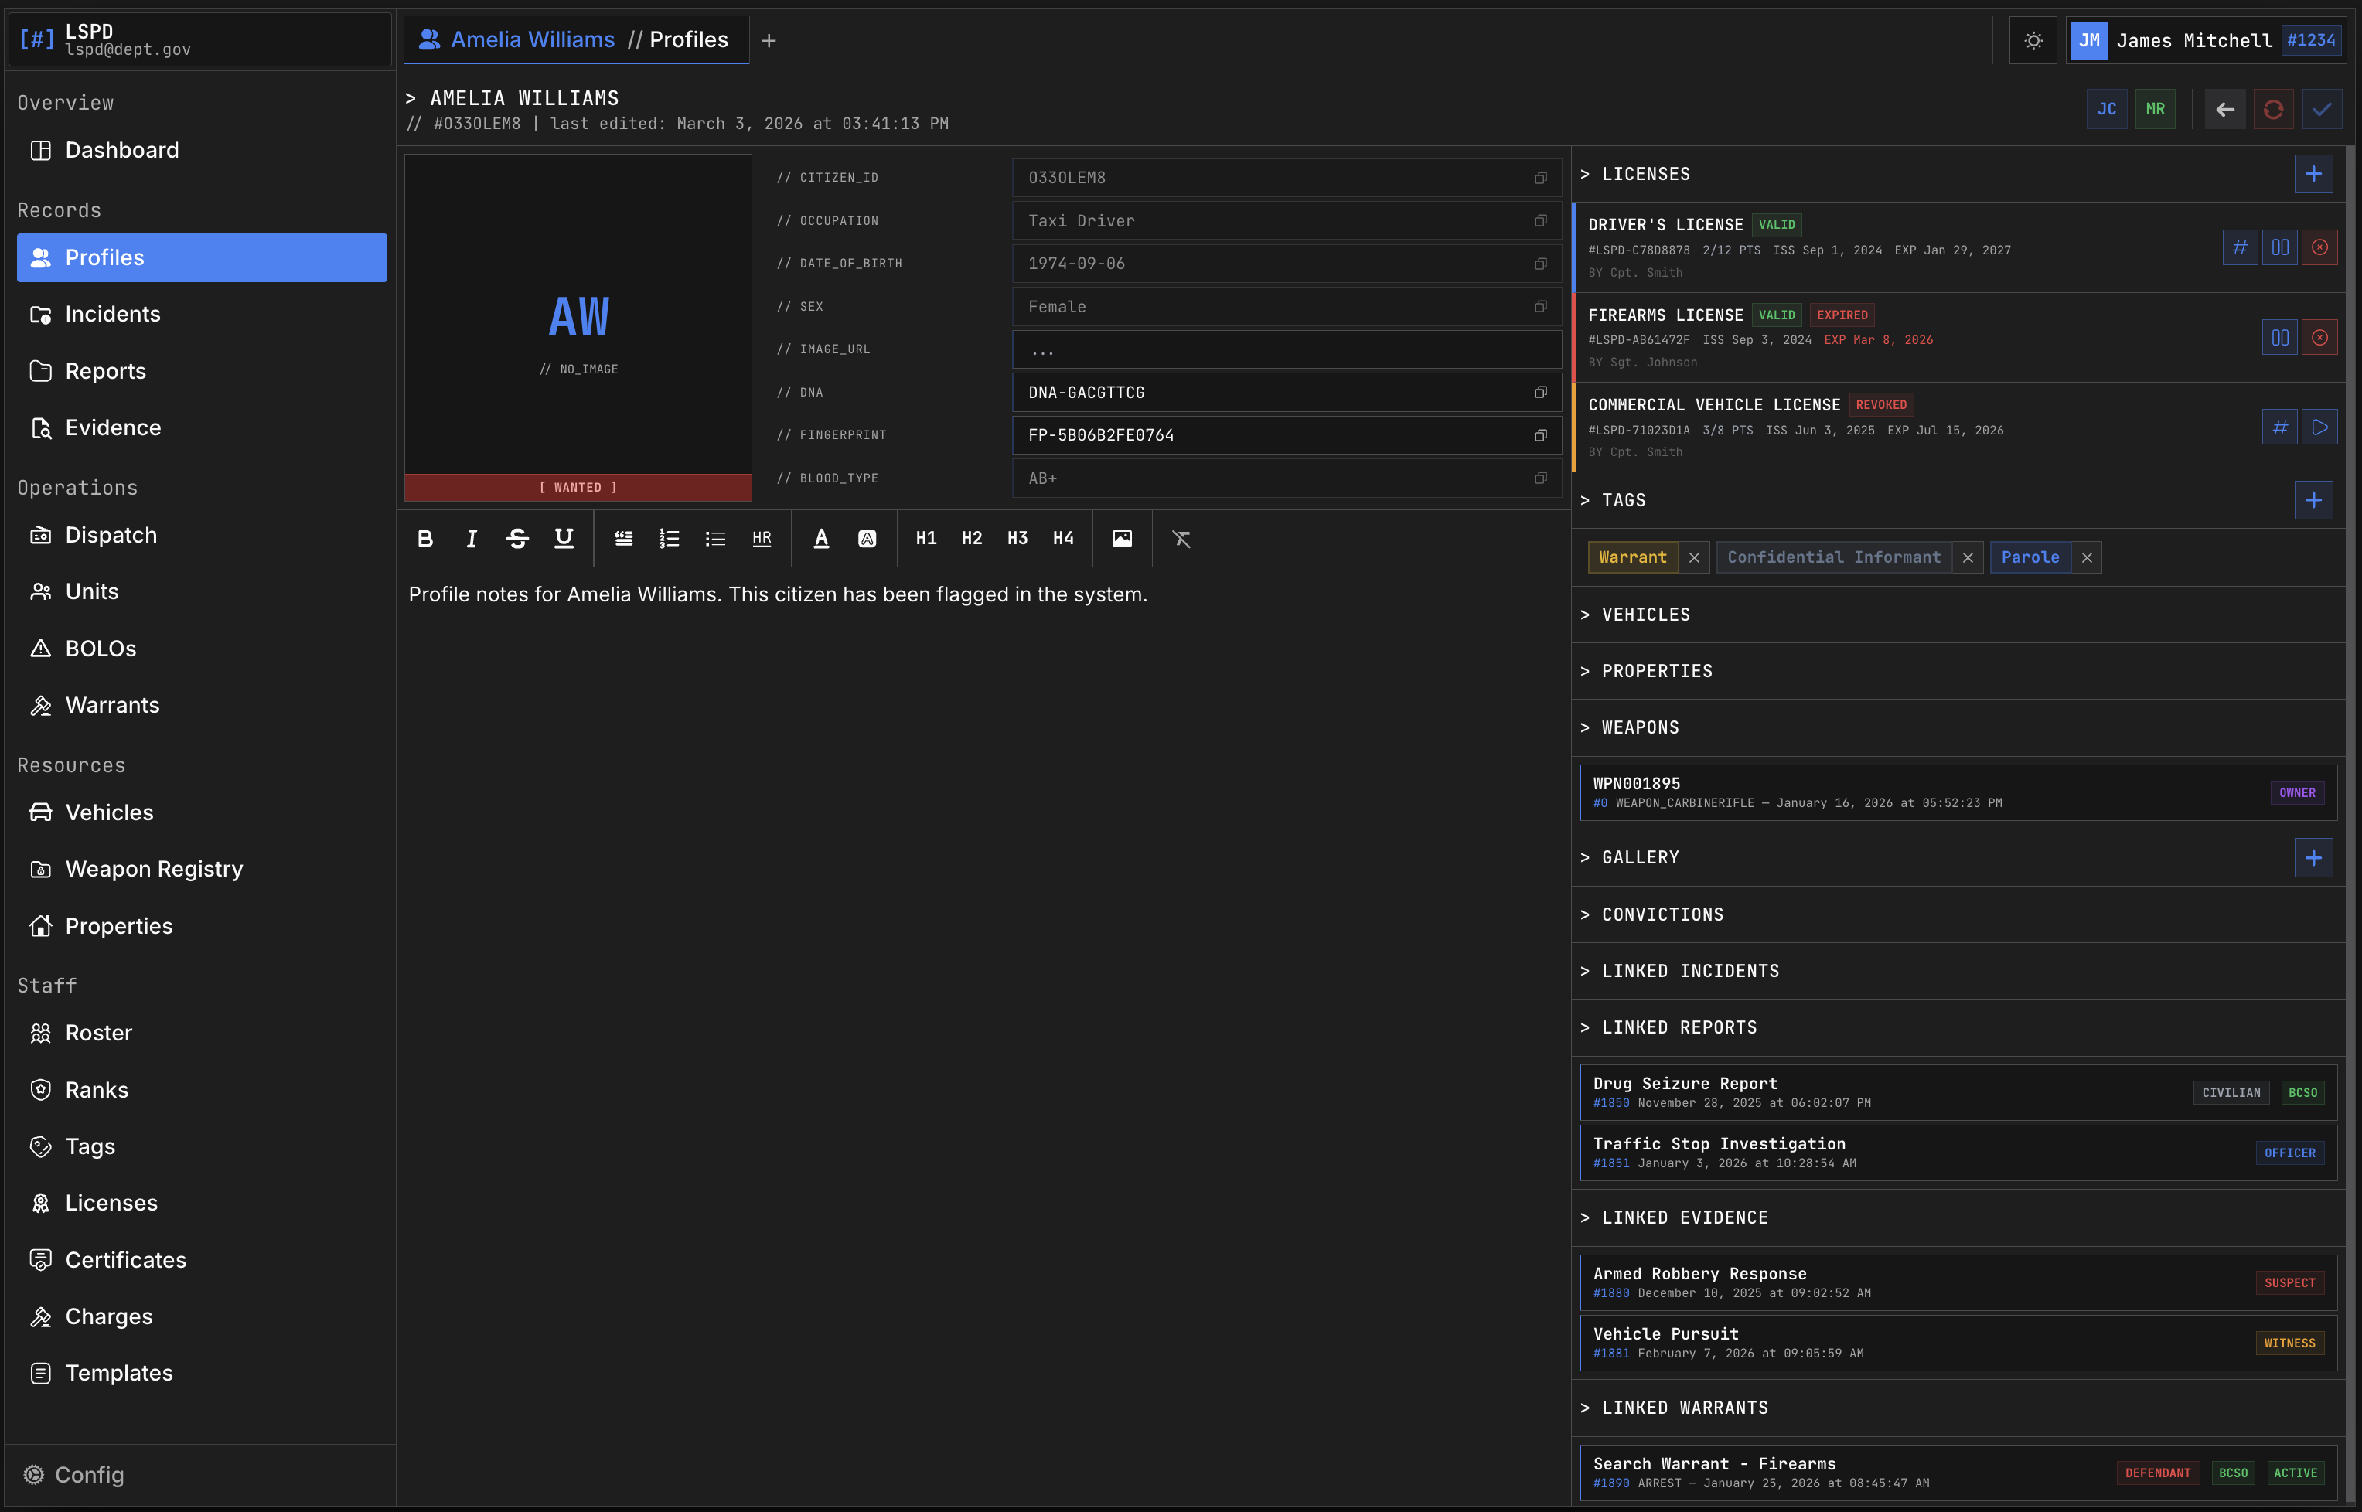
Task: Insert an ordered numbered list
Action: click(x=669, y=538)
